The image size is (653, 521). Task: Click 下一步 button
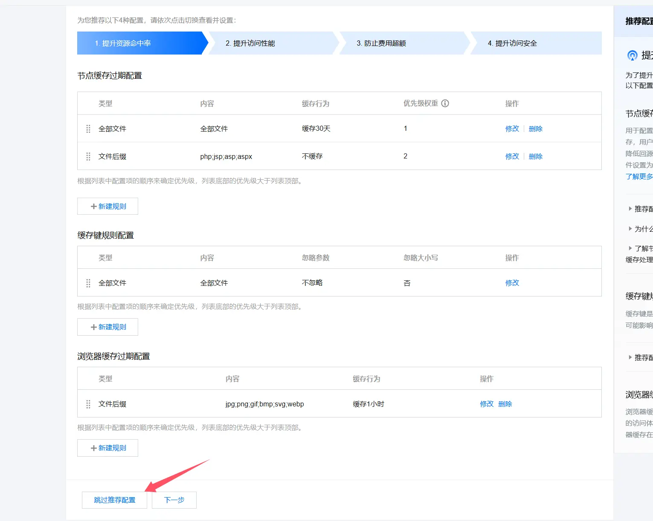[174, 500]
